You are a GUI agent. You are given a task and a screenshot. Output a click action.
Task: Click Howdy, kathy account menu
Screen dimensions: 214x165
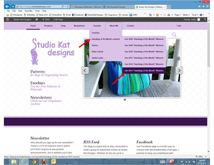point(192,19)
